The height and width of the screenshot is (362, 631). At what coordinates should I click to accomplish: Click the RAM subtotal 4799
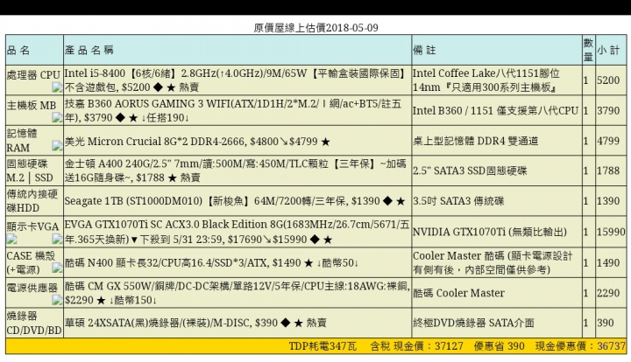pos(608,141)
